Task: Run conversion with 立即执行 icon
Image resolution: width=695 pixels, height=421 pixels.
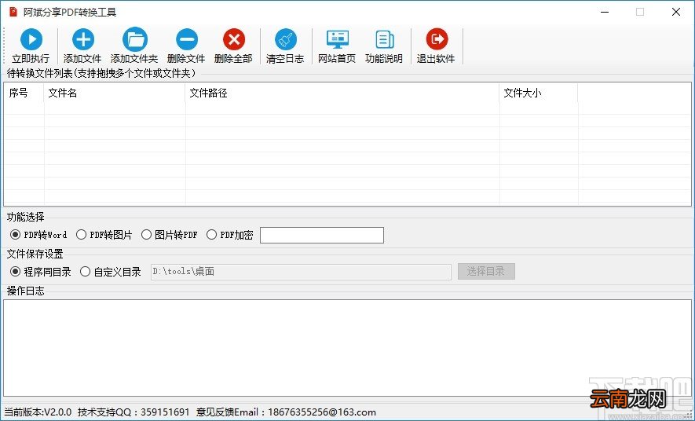Action: (31, 39)
